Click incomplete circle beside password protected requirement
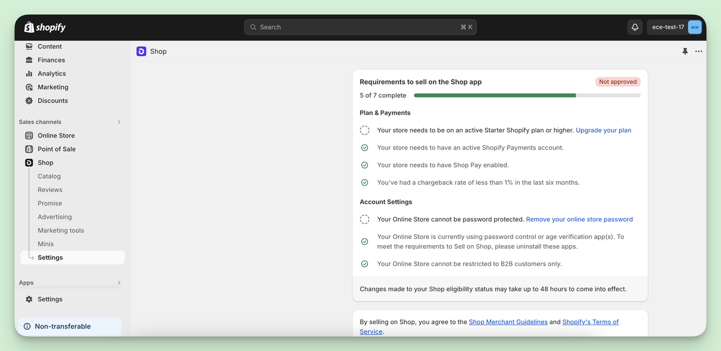 pyautogui.click(x=364, y=219)
